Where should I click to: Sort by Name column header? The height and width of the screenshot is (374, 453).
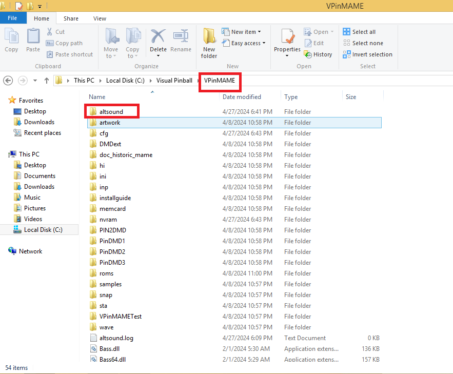[97, 97]
